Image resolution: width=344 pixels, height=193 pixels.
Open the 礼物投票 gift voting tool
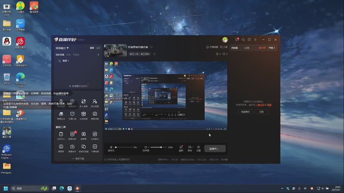point(83,115)
